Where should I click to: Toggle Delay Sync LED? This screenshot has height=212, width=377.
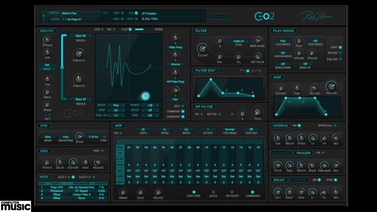pos(336,180)
